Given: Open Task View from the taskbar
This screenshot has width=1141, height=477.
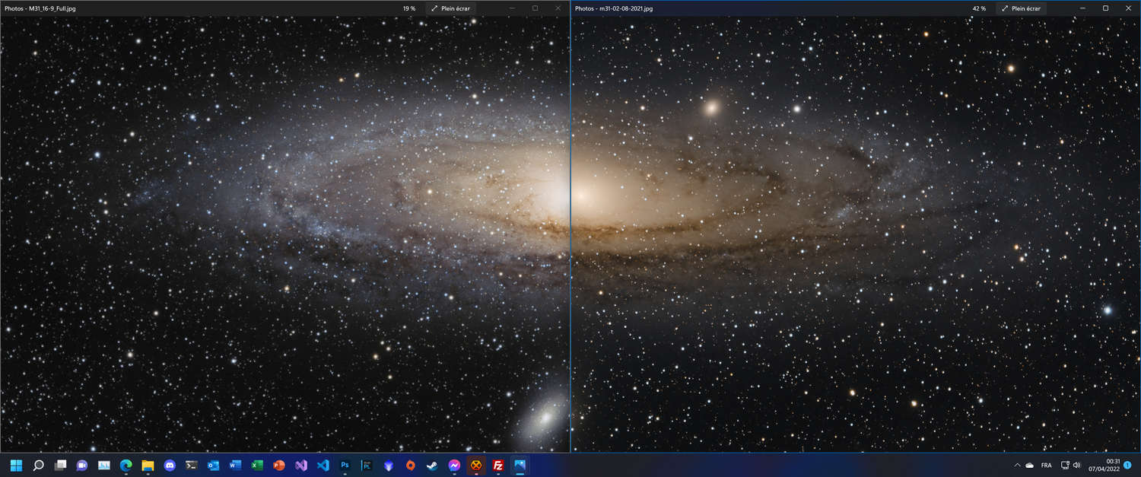Looking at the screenshot, I should pyautogui.click(x=60, y=465).
